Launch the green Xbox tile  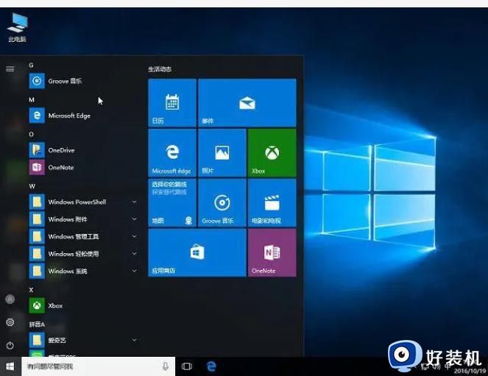(272, 153)
